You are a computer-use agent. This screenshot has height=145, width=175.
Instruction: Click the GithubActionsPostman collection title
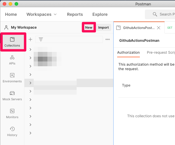click(139, 41)
